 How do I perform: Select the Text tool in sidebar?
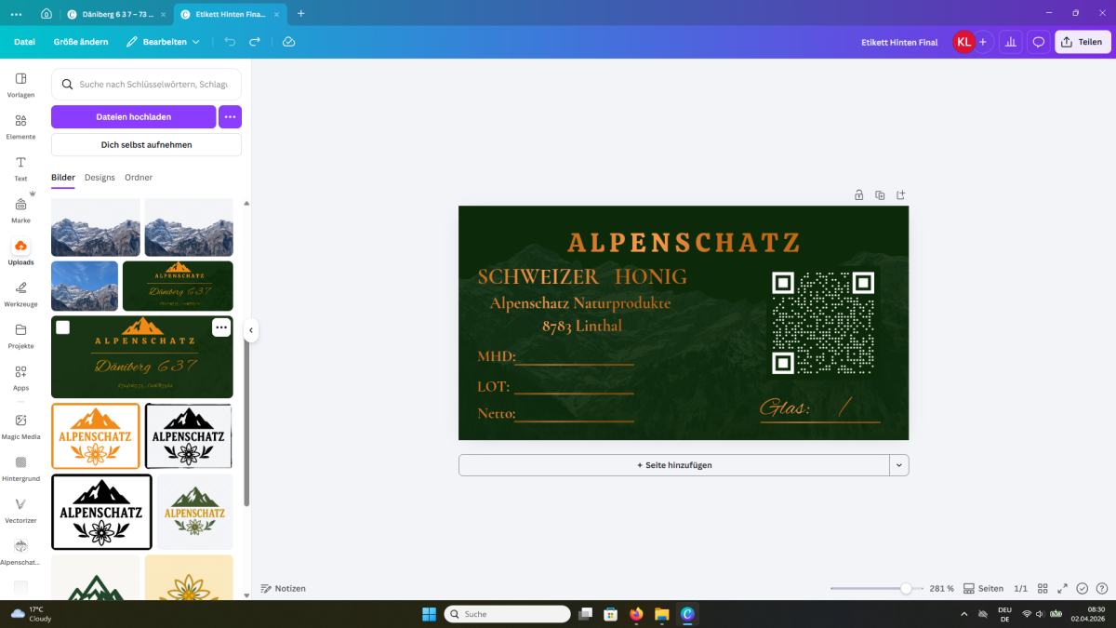[x=20, y=168]
